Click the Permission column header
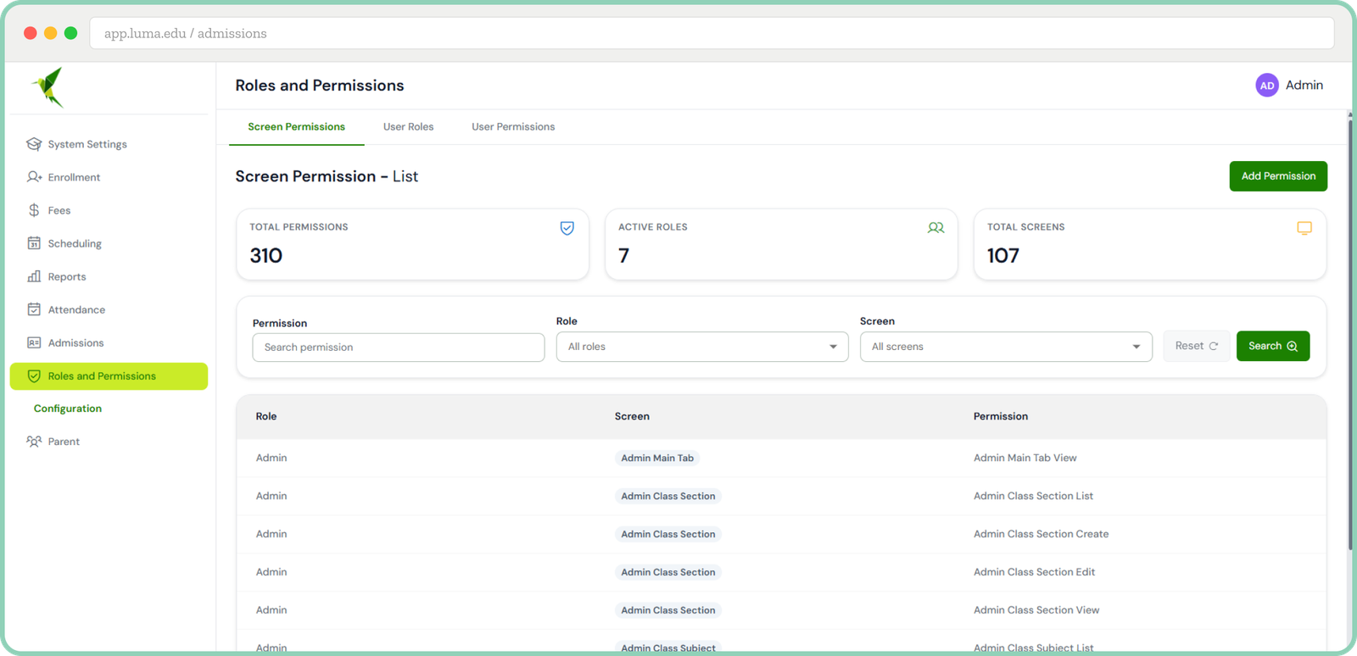Screen dimensions: 1357x656 (1001, 416)
